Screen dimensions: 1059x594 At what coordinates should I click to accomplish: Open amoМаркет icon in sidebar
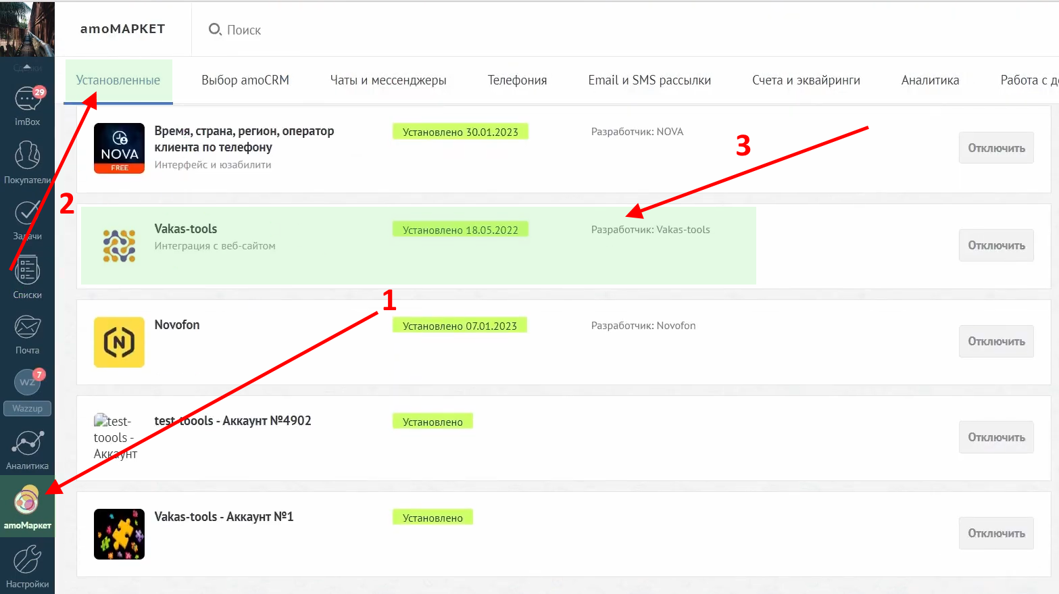(27, 501)
